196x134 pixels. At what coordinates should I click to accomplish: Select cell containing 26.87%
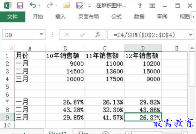[65, 102]
